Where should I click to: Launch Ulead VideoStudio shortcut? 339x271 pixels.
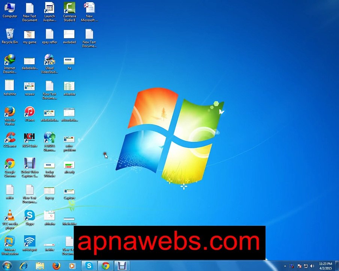[50, 64]
